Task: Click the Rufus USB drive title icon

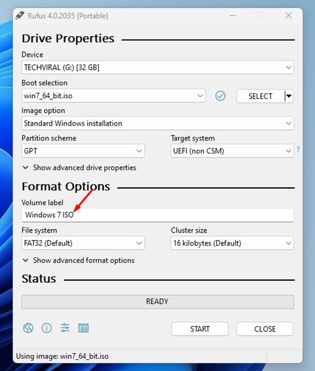Action: pos(20,15)
